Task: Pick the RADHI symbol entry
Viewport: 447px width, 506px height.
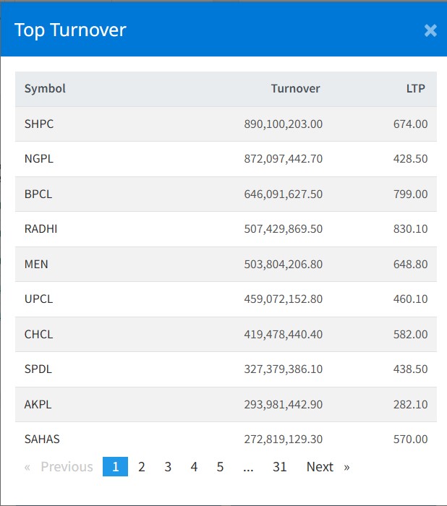Action: pyautogui.click(x=41, y=229)
